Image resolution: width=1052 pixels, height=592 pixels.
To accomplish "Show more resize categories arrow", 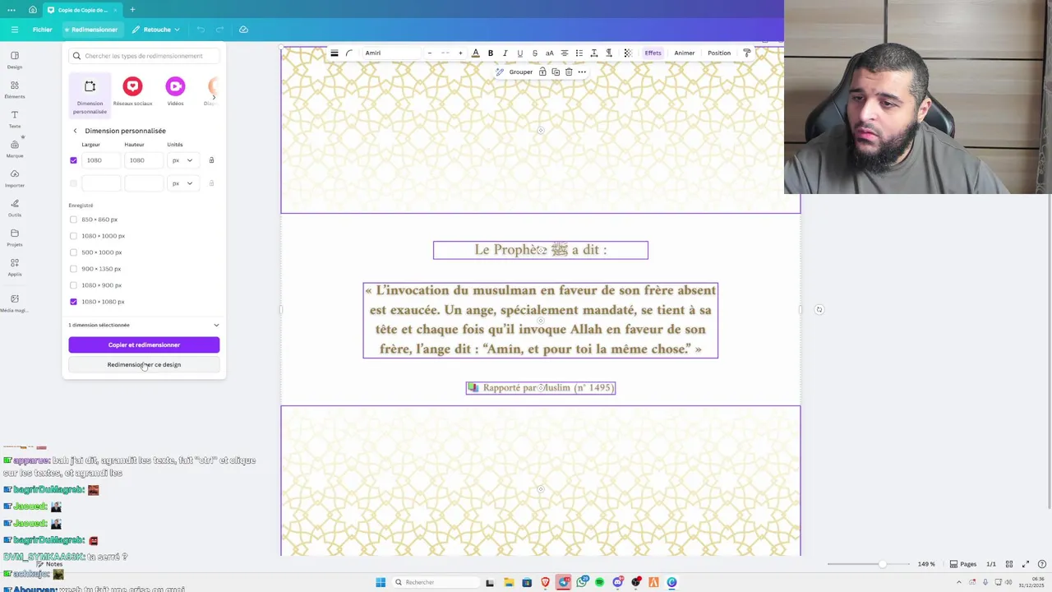I will coord(214,97).
